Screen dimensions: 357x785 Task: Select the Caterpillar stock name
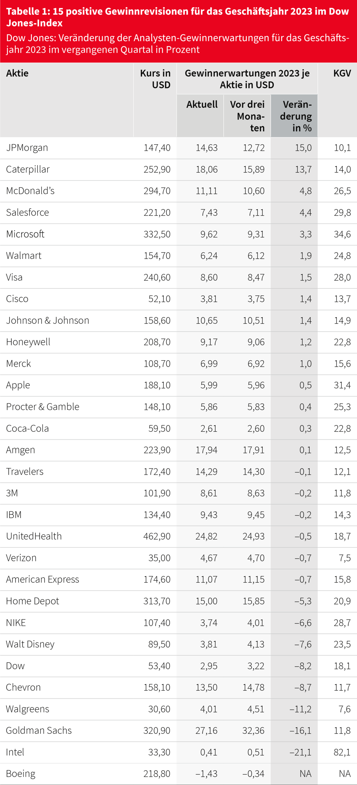[28, 169]
